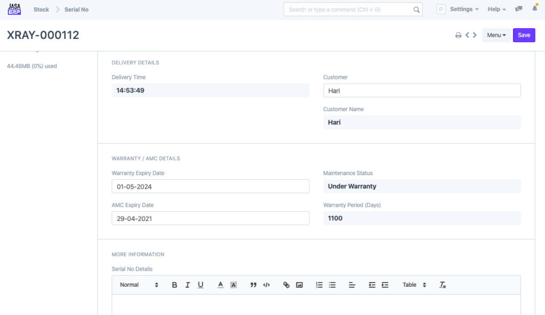The height and width of the screenshot is (315, 545).
Task: Create an ordered list in the editor
Action: [319, 285]
